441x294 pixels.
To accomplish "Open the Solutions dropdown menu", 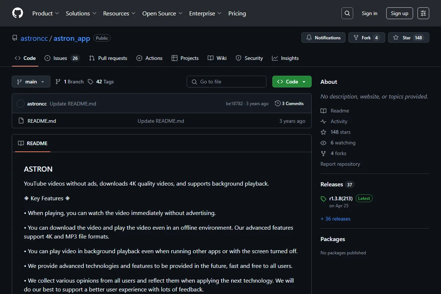I will click(81, 13).
